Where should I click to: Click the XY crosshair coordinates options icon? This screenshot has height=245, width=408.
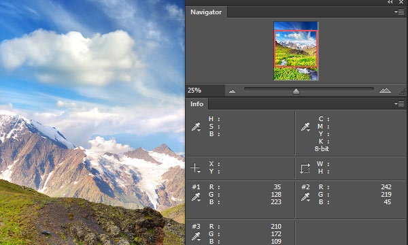click(195, 168)
